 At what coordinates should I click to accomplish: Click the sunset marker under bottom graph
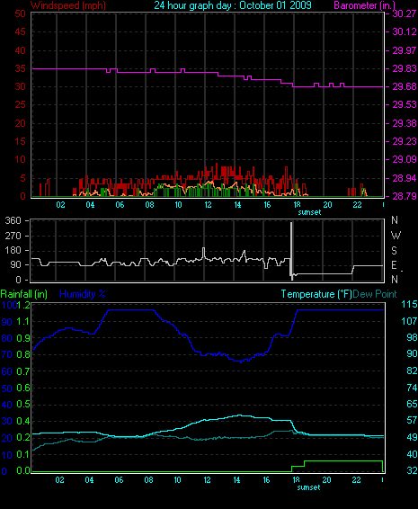coord(308,487)
